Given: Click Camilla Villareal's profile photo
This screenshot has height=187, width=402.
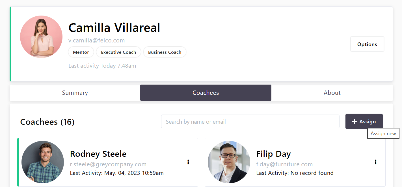Looking at the screenshot, I should (41, 37).
